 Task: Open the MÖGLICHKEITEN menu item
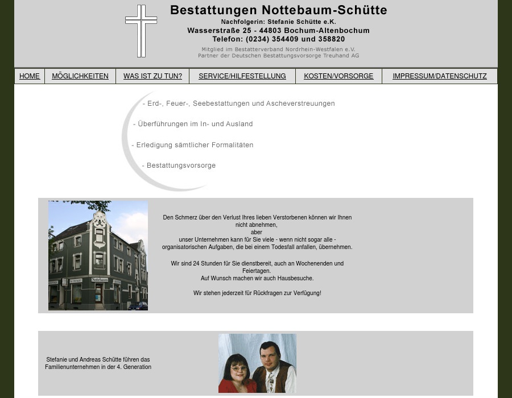click(80, 76)
